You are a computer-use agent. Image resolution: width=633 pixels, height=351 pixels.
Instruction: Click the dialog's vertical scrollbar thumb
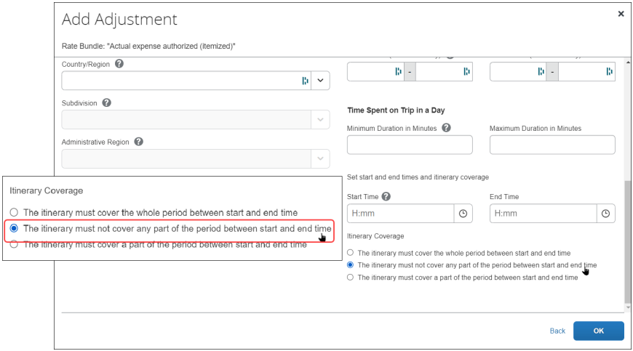[628, 242]
